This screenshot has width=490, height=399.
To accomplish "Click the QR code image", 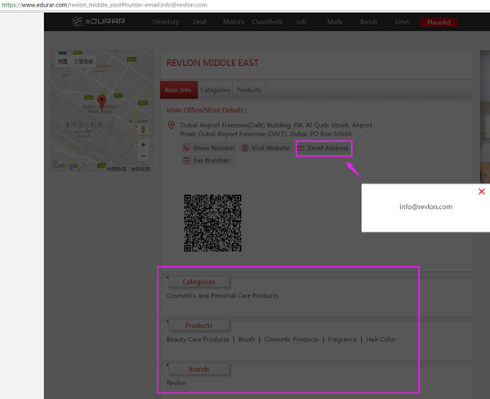I will coord(212,223).
